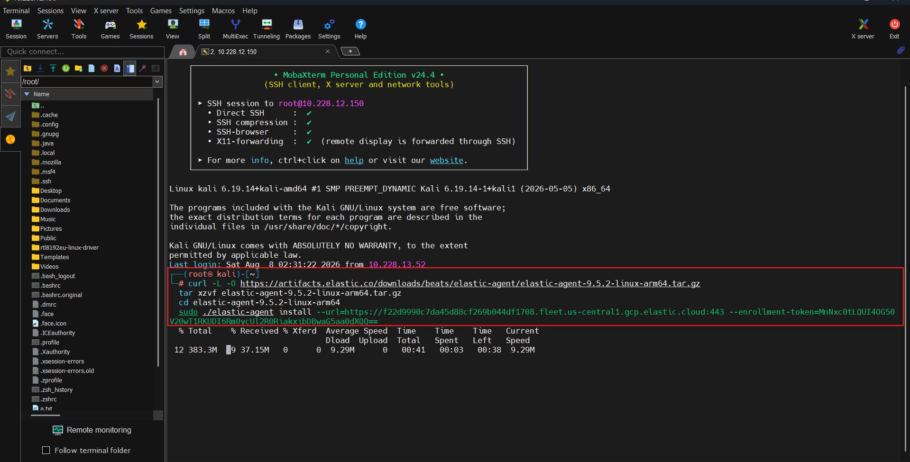910x462 pixels.
Task: Open the Terminal menu
Action: click(x=16, y=10)
